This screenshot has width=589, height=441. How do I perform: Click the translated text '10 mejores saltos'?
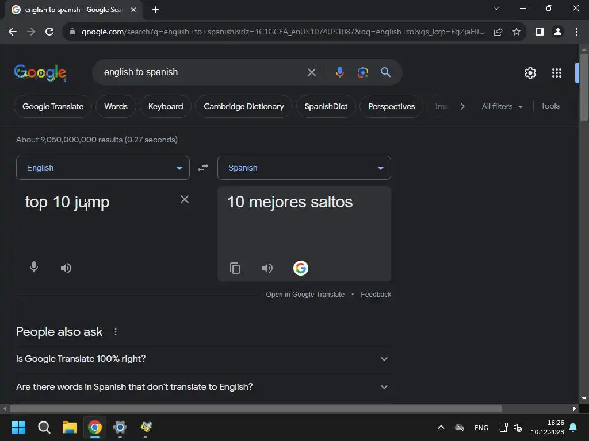290,202
